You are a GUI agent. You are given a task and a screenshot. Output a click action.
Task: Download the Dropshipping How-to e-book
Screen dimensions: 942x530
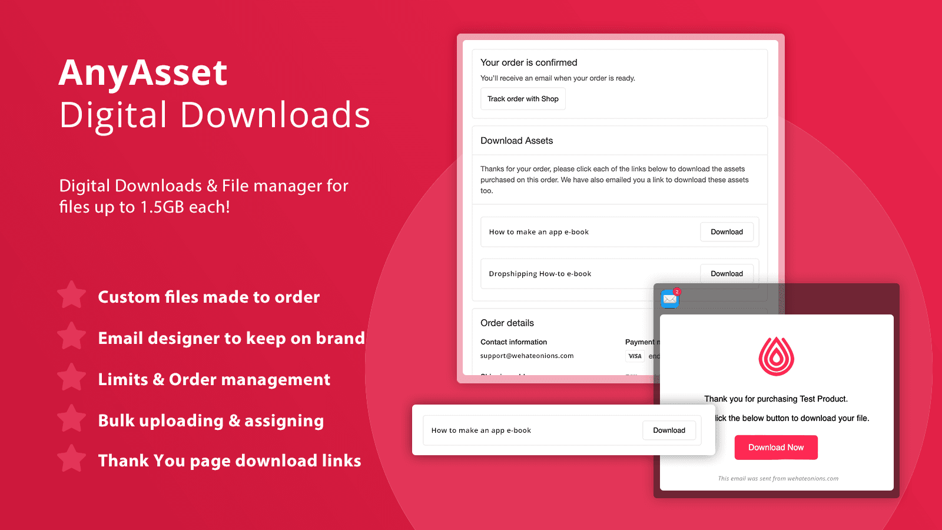(x=727, y=273)
